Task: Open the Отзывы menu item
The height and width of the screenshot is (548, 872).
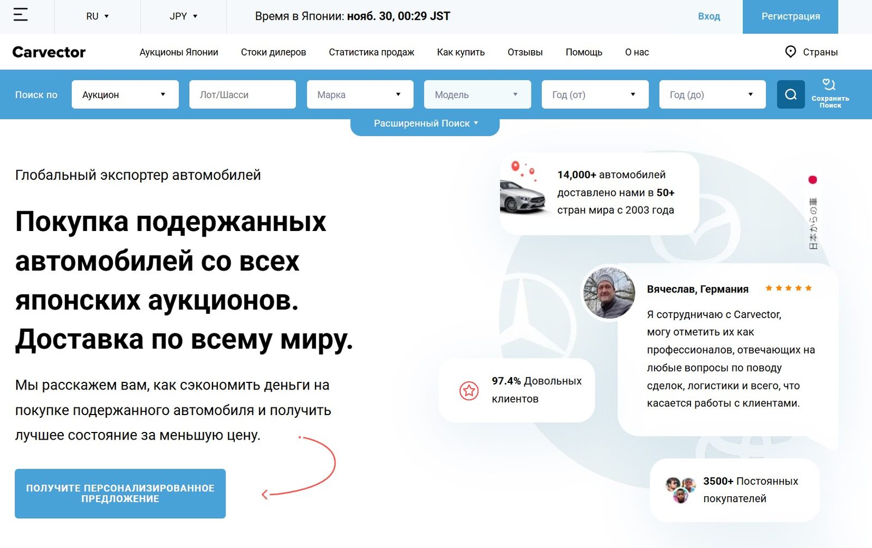Action: tap(525, 52)
